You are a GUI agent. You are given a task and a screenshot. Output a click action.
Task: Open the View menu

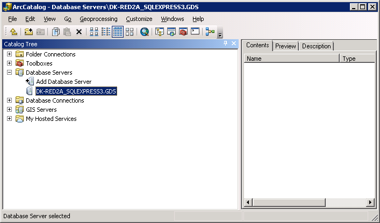click(49, 19)
